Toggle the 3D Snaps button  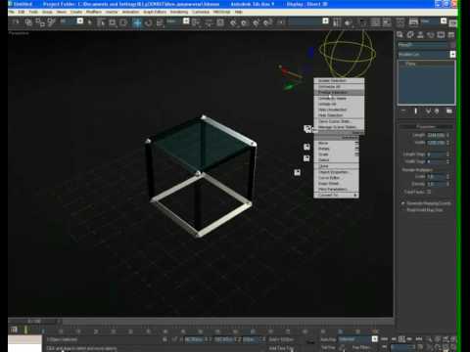tap(233, 22)
